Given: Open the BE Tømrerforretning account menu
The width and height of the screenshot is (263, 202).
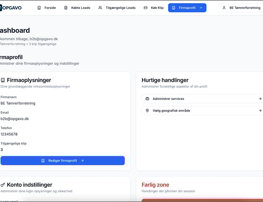Looking at the screenshot, I should (241, 8).
